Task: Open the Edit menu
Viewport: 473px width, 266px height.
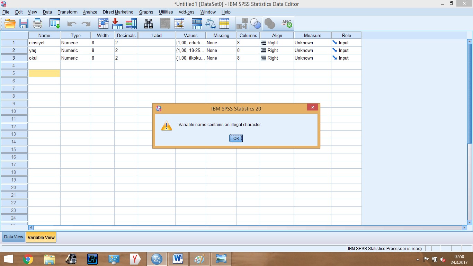Action: click(19, 12)
